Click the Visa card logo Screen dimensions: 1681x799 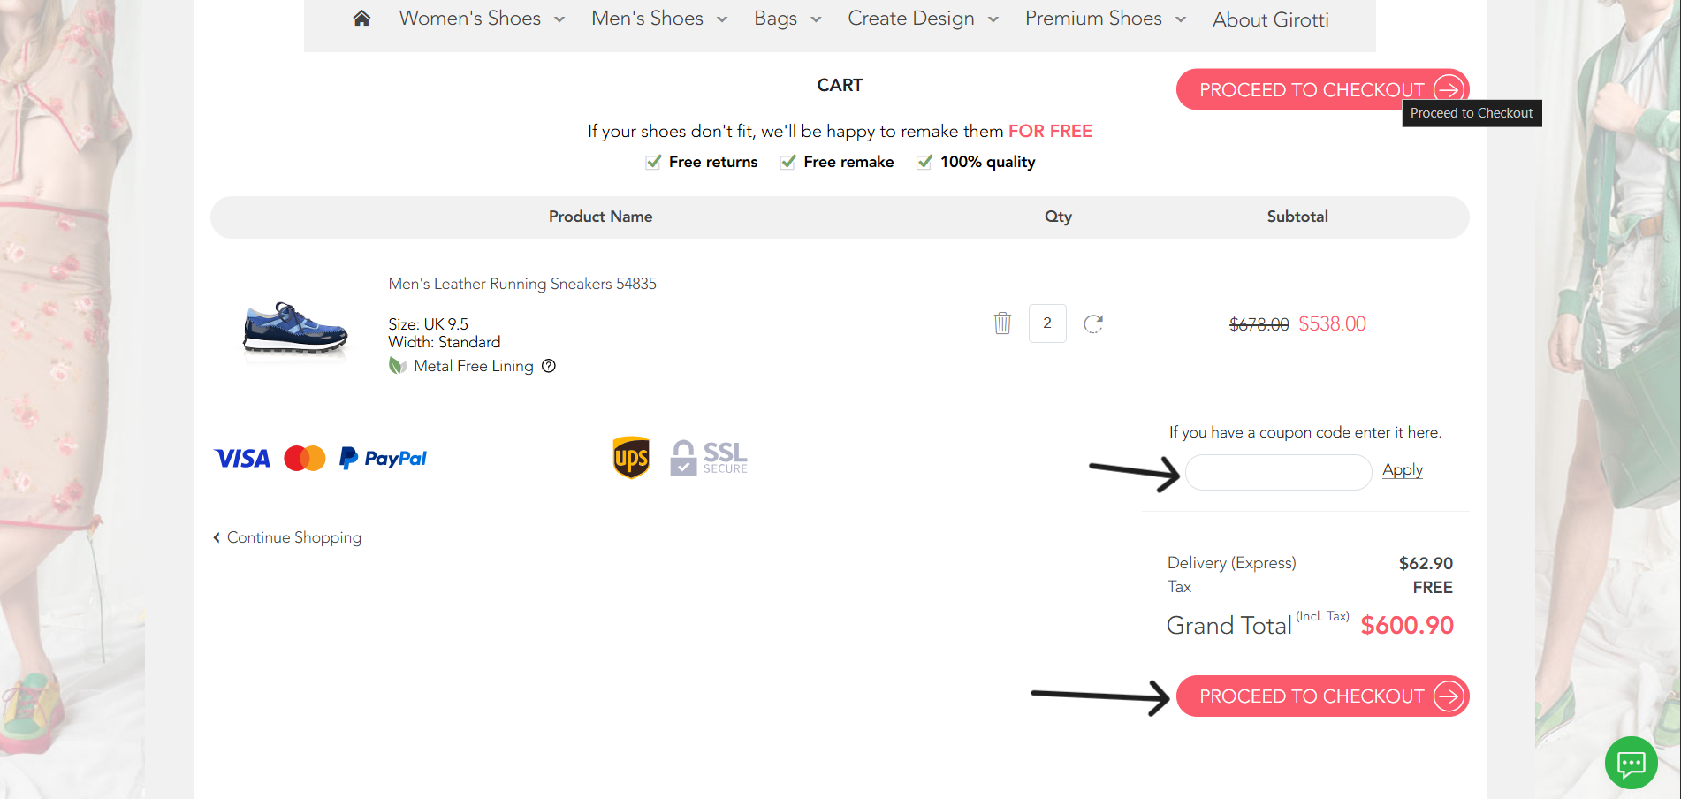[242, 458]
